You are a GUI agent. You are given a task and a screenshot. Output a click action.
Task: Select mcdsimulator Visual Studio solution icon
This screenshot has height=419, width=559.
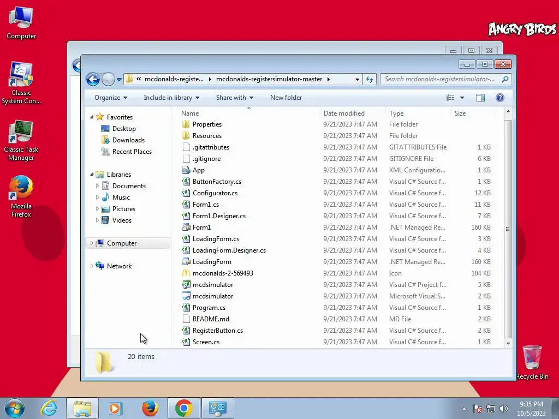(x=186, y=296)
